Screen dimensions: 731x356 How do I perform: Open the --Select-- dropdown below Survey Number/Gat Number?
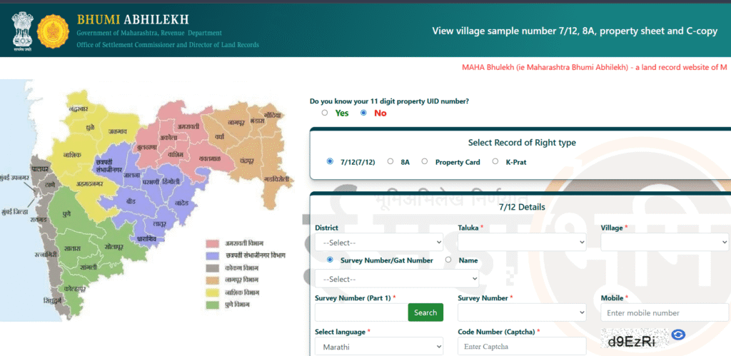pyautogui.click(x=397, y=279)
